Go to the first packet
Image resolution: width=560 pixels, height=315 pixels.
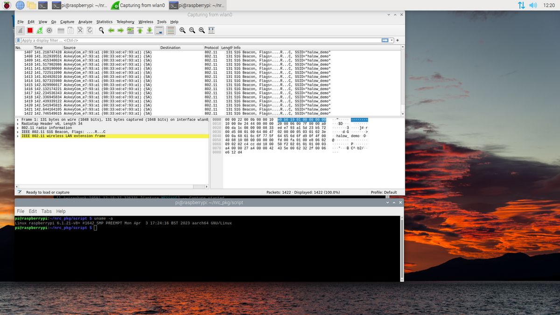coord(140,30)
